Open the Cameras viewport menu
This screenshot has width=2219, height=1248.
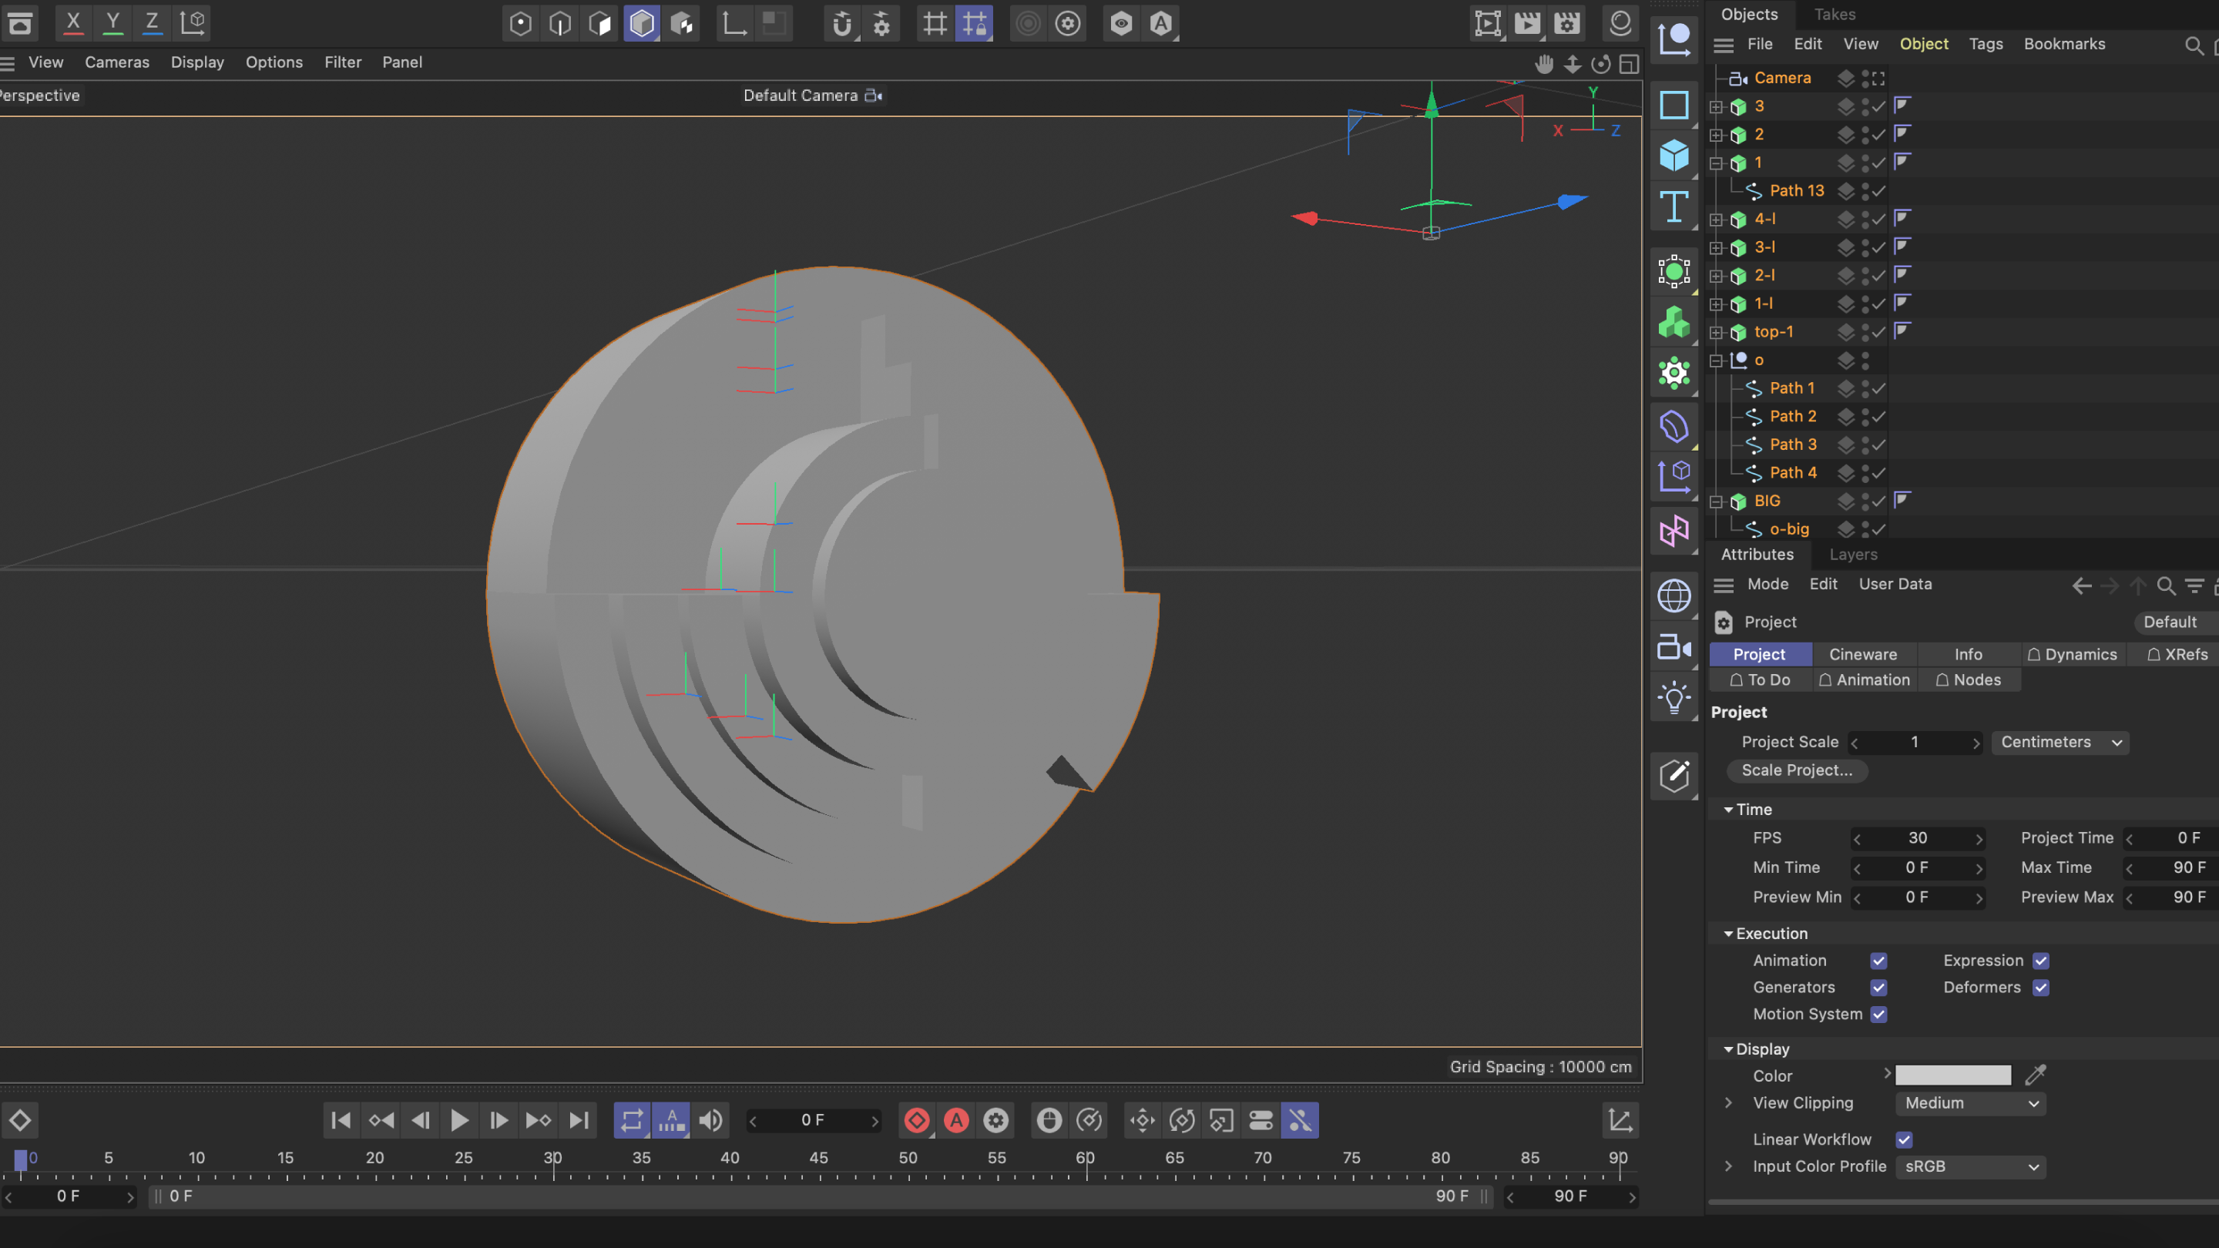click(x=116, y=62)
